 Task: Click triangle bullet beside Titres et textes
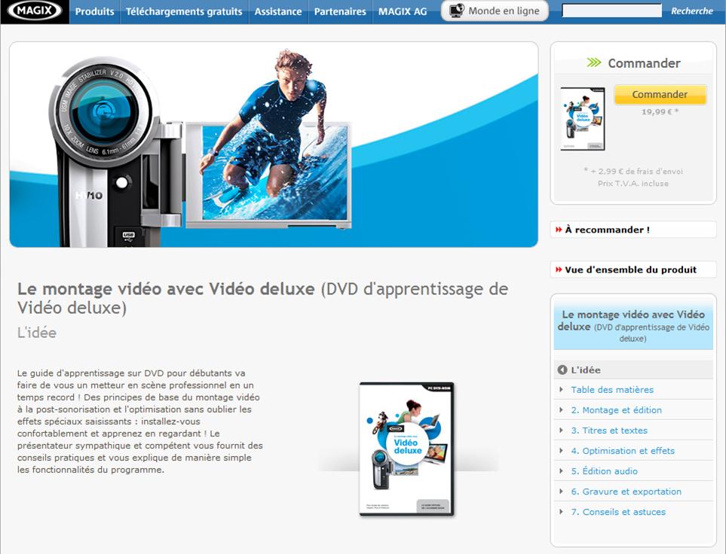(561, 431)
